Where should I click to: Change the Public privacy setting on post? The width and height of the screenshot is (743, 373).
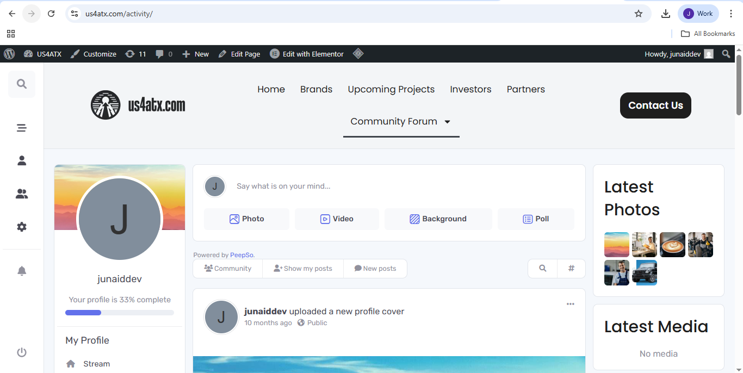(x=312, y=323)
